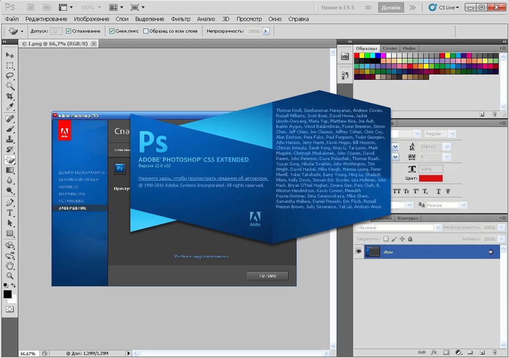
Task: Select the Magic Wand tool
Action: 10,86
